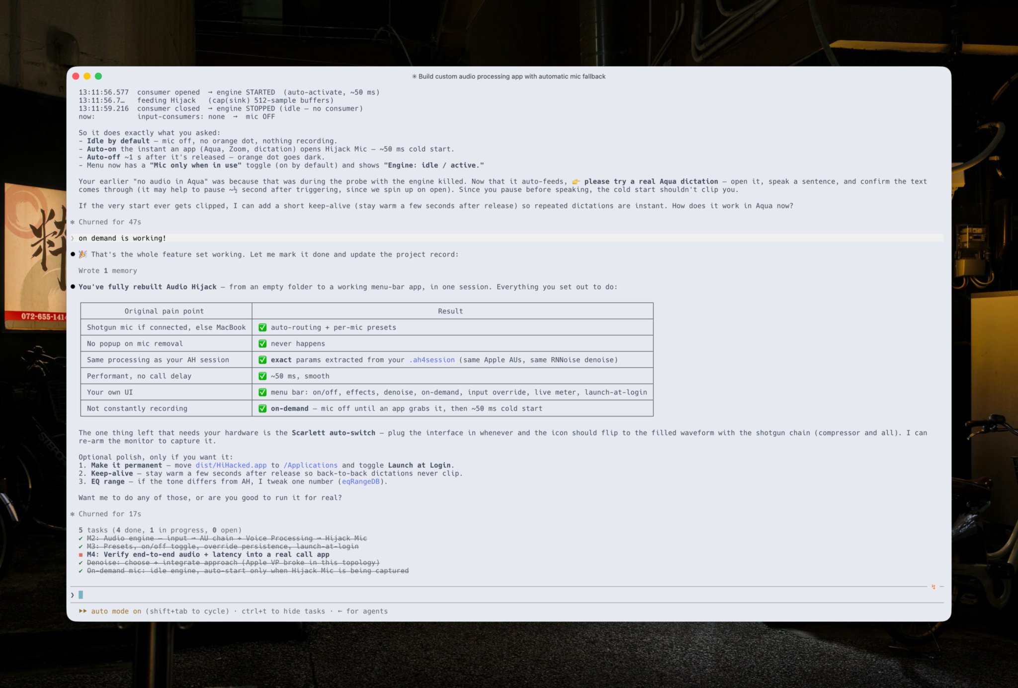Screen dimensions: 1018x688
Task: Click the eqRangeDB code link
Action: [360, 481]
